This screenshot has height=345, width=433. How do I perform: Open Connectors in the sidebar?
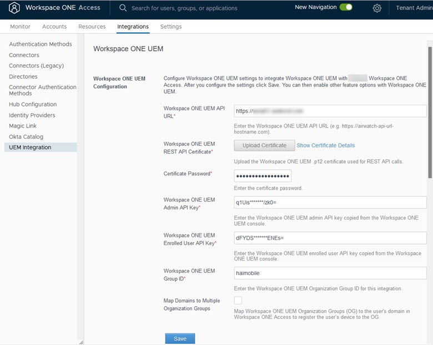(24, 55)
